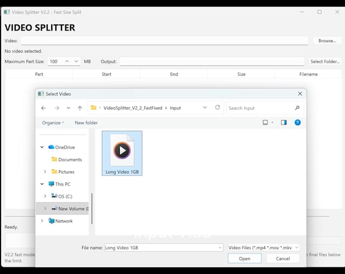Viewport: 345px width, 274px height.
Task: Open the File name dropdown arrow
Action: pyautogui.click(x=220, y=248)
